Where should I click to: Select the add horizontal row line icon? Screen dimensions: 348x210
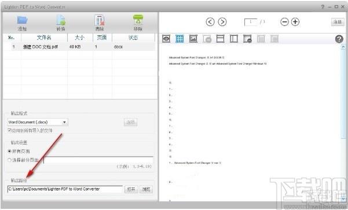pyautogui.click(x=220, y=39)
